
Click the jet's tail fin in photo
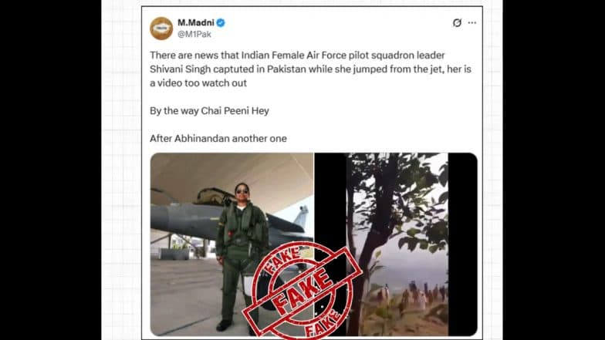point(302,217)
